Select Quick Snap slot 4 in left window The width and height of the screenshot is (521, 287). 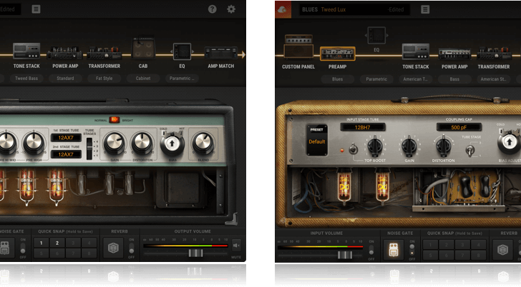[x=89, y=243]
